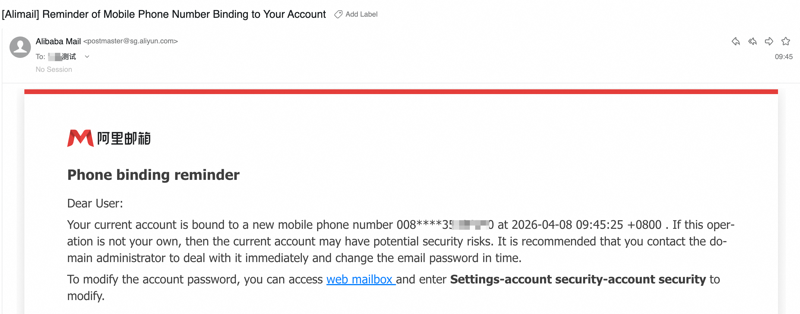Viewport: 800px width, 314px height.
Task: Click the recipient name after To:
Action: point(62,56)
